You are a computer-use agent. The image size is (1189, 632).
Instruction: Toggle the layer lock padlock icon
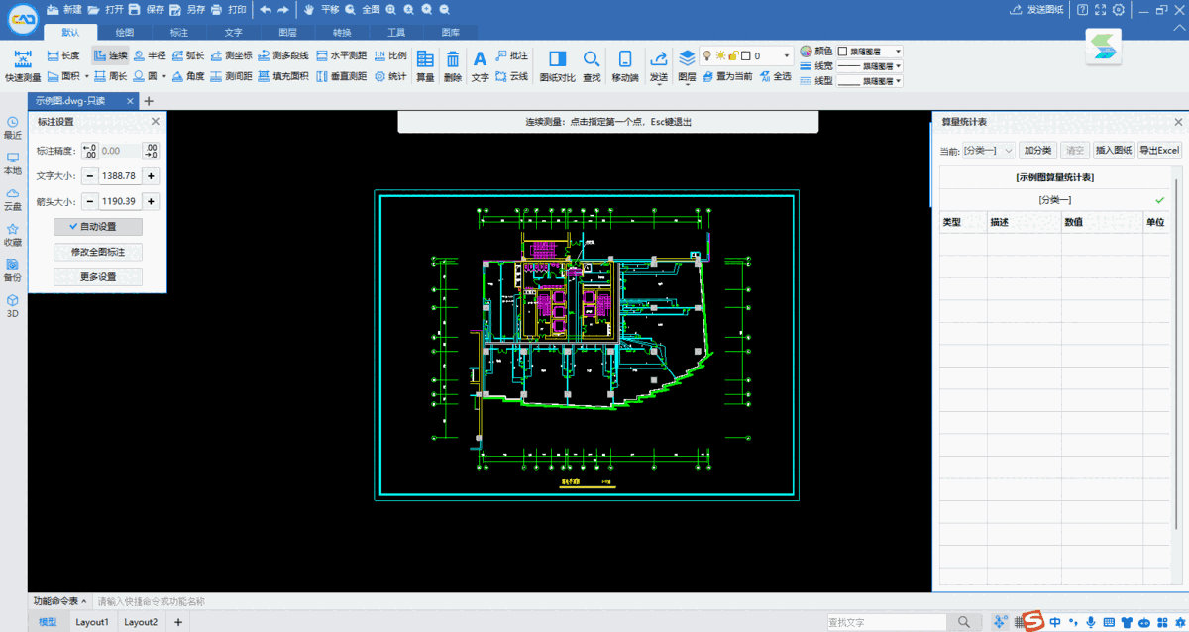[x=733, y=55]
